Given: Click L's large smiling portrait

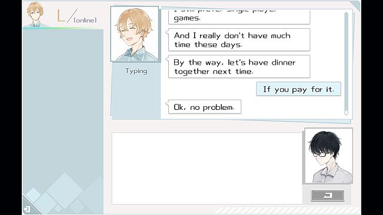Looking at the screenshot, I should [x=135, y=34].
